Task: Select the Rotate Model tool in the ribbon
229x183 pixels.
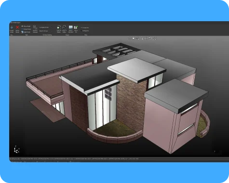Action: 26,29
